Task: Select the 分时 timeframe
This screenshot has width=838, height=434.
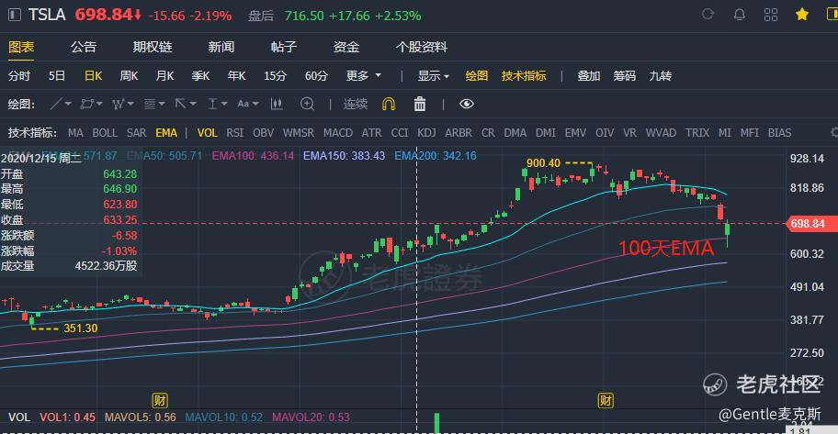Action: point(19,76)
